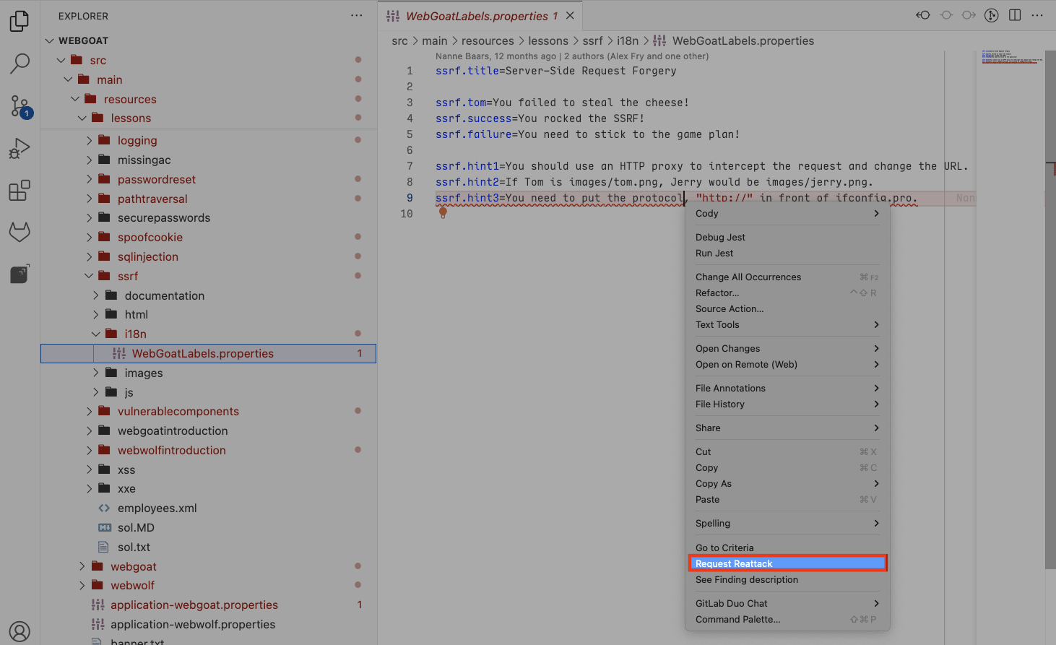Select Command Palette... entry
The height and width of the screenshot is (645, 1056).
[787, 619]
